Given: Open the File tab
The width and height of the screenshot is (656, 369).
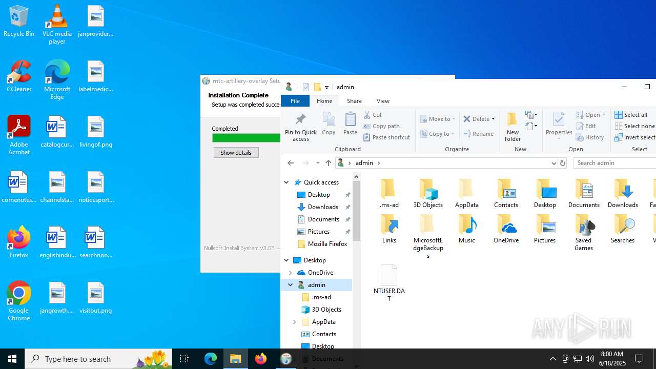Looking at the screenshot, I should click(x=295, y=101).
